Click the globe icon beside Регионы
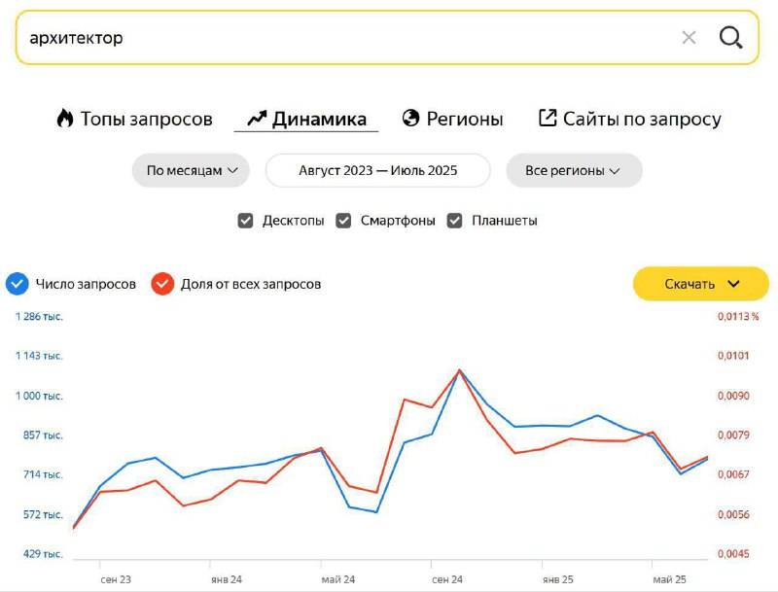The image size is (778, 592). [410, 119]
